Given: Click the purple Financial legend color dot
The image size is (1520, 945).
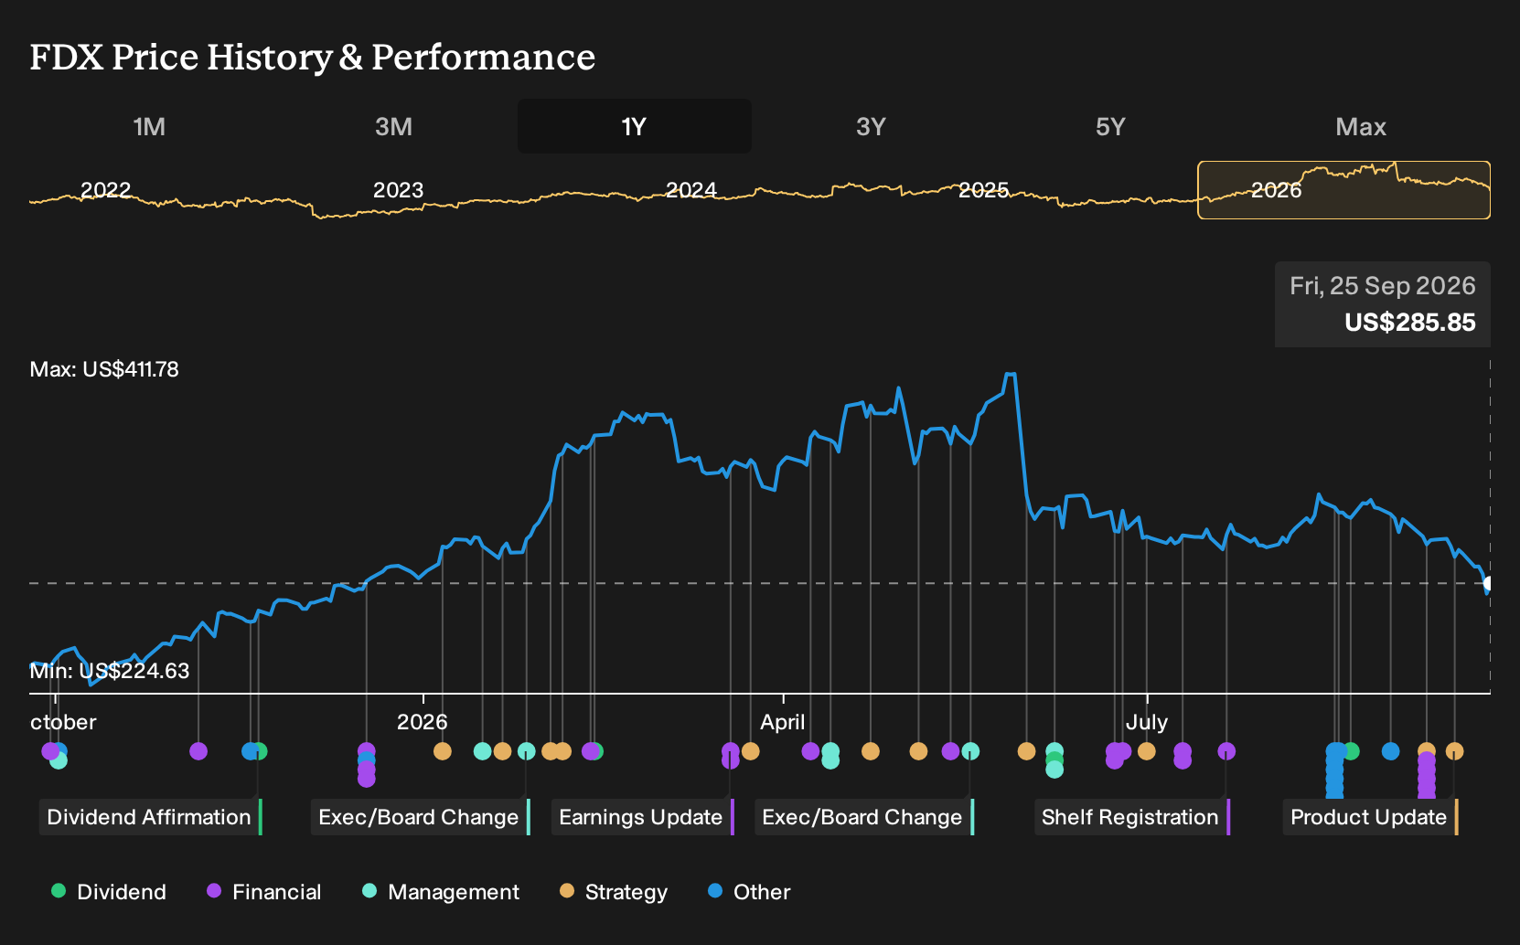Looking at the screenshot, I should (x=214, y=891).
